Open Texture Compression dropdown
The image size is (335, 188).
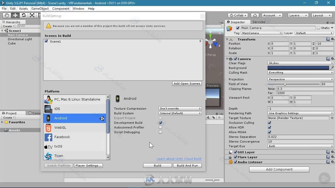pyautogui.click(x=180, y=109)
